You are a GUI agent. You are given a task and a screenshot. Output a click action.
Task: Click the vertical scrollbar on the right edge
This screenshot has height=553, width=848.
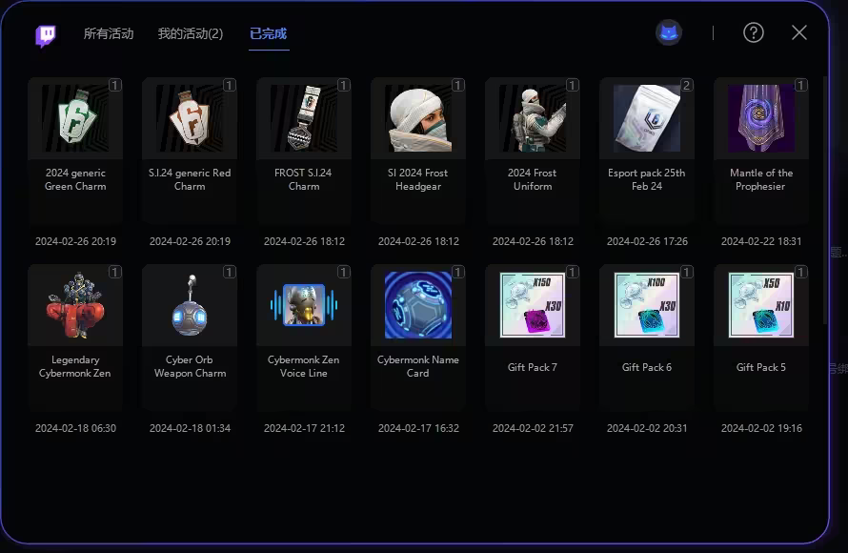825,200
